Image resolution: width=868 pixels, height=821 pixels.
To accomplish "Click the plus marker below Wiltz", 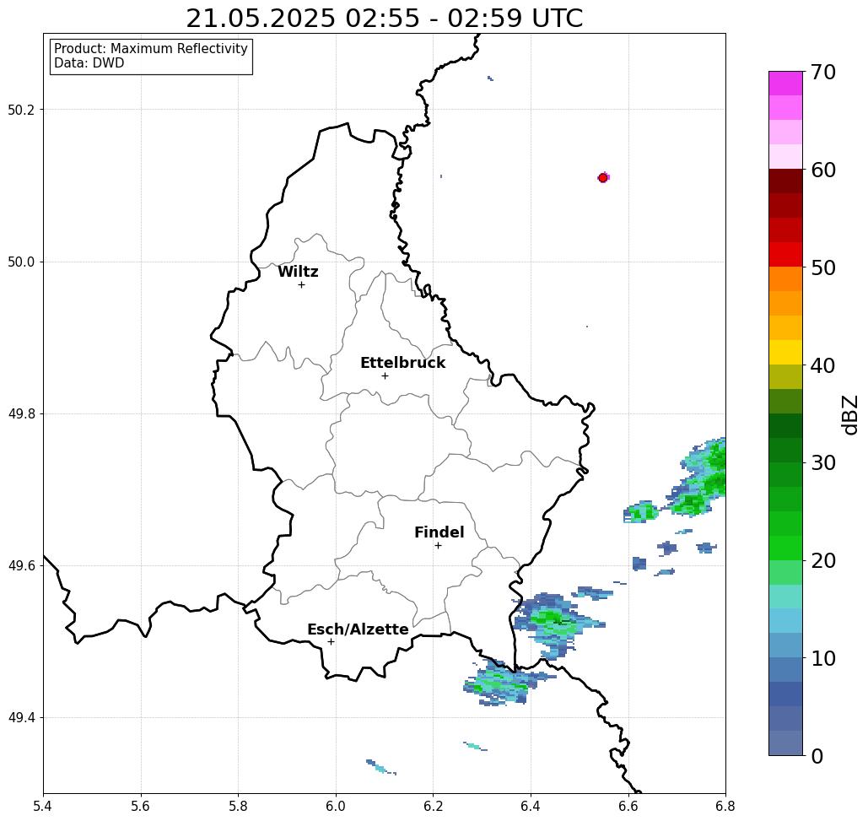I will click(x=302, y=284).
